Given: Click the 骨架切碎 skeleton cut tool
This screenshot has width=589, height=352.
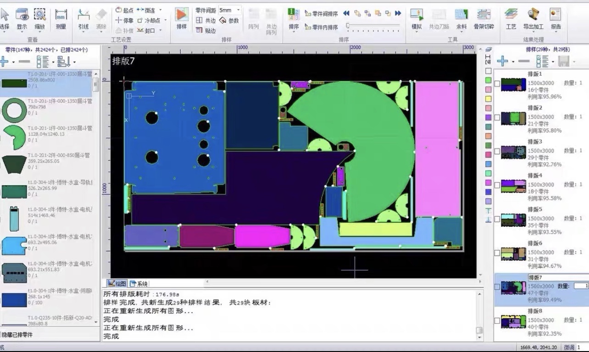Looking at the screenshot, I should click(484, 18).
